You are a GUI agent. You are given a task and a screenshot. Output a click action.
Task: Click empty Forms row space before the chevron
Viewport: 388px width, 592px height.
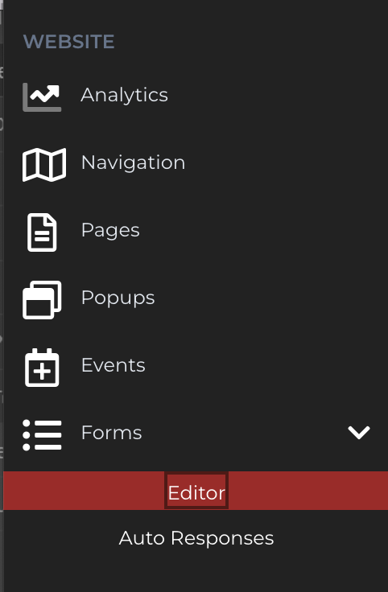(244, 433)
